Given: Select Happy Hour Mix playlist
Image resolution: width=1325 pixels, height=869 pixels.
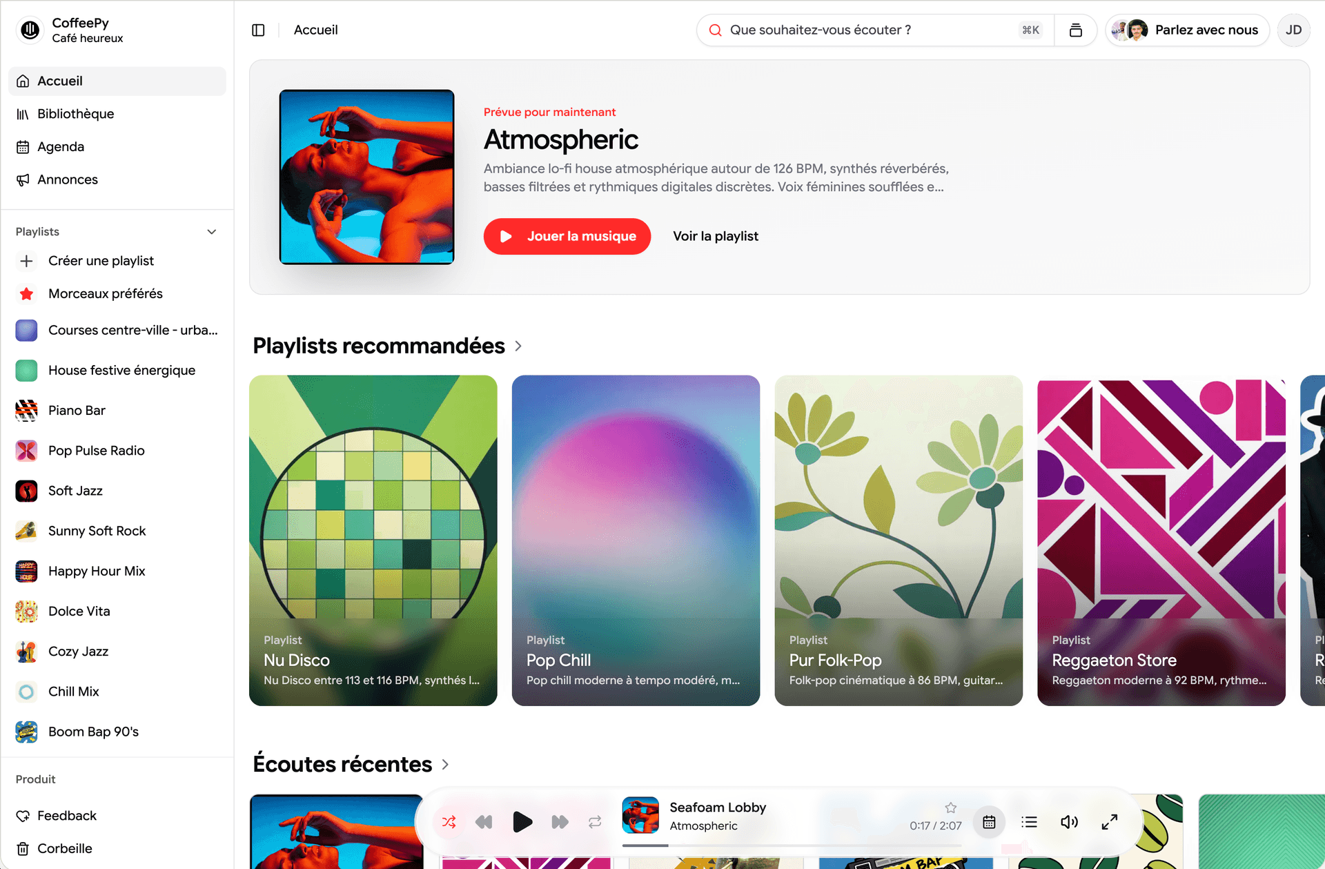Looking at the screenshot, I should point(117,572).
